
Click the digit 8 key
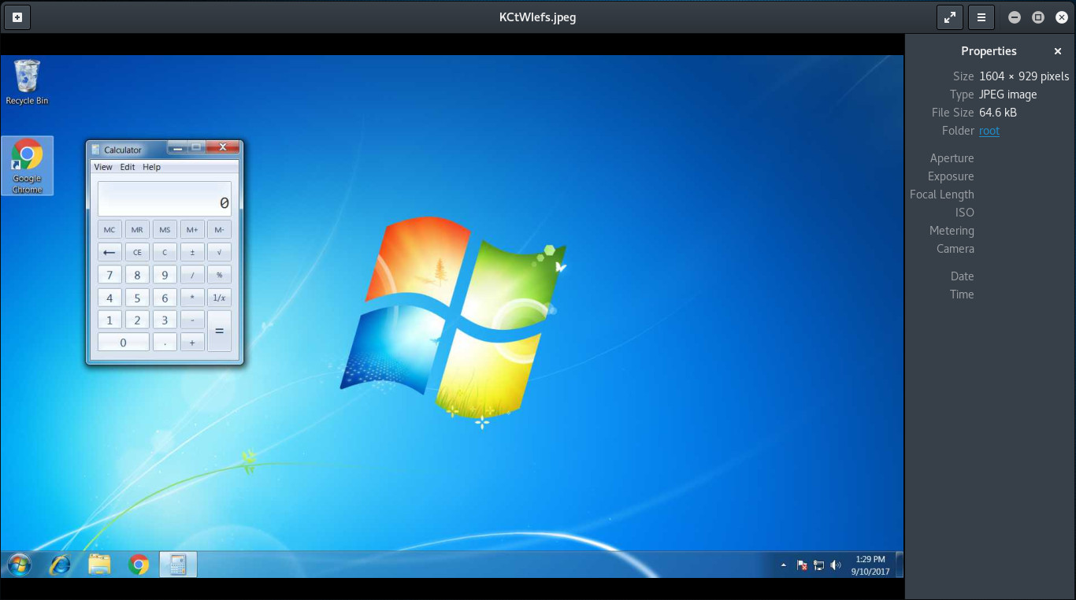pos(137,275)
